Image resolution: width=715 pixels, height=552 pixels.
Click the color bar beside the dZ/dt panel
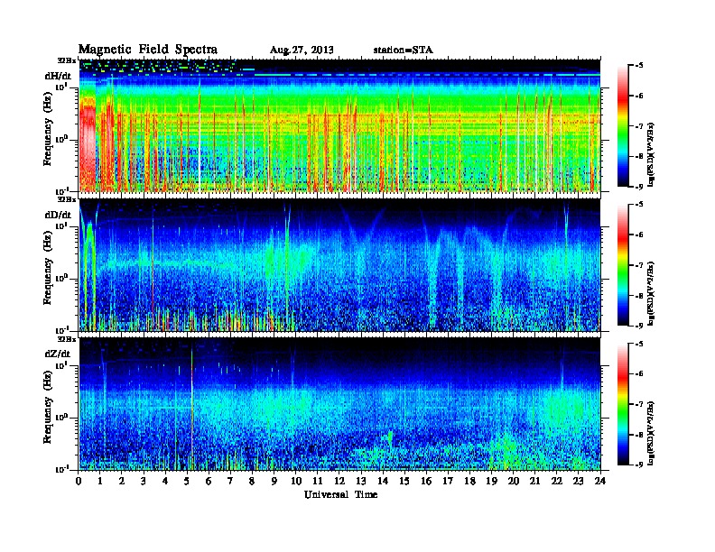point(623,404)
